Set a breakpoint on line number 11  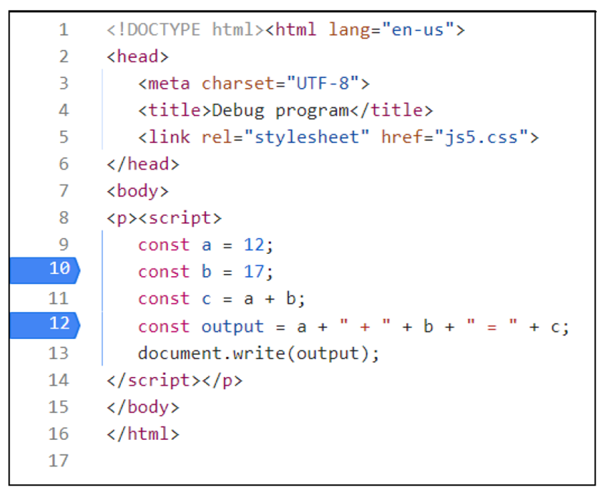59,299
